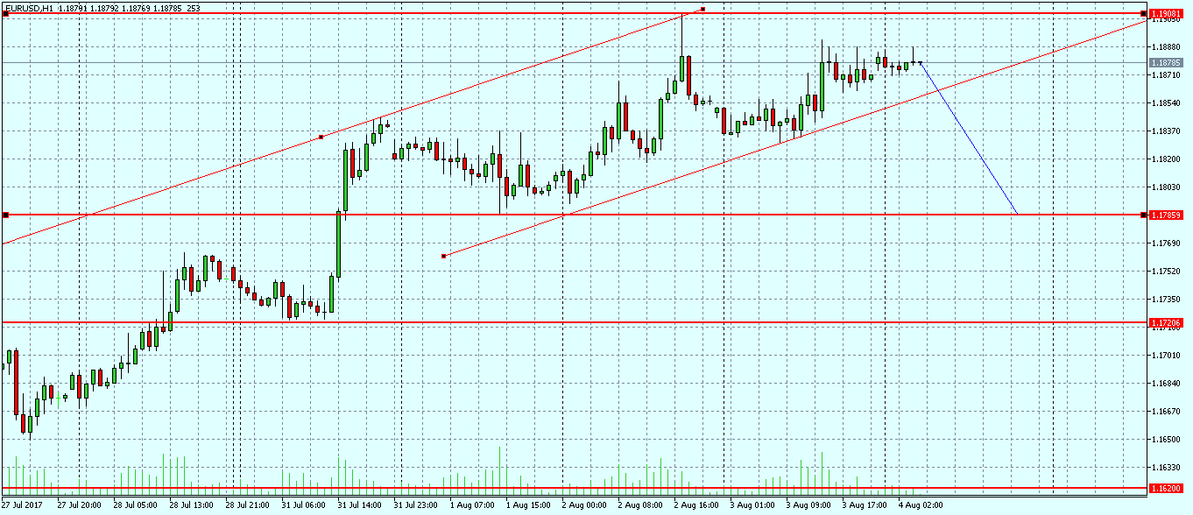Click right handle of the 1.19081 horizontal line
1193x515 pixels.
pos(1144,14)
